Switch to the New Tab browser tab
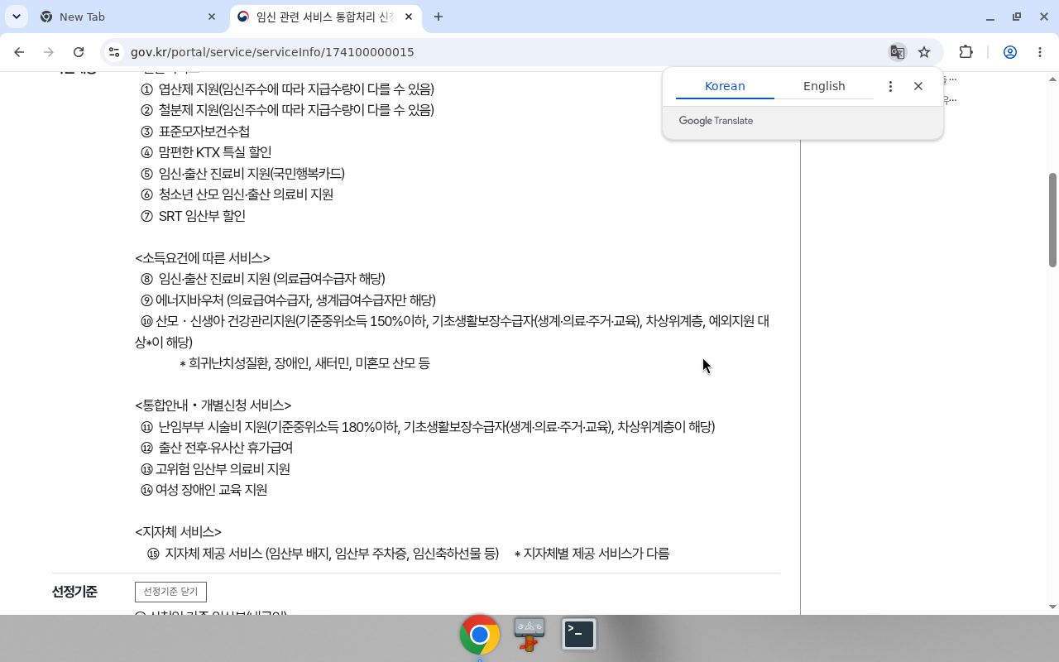This screenshot has width=1059, height=662. [x=128, y=17]
